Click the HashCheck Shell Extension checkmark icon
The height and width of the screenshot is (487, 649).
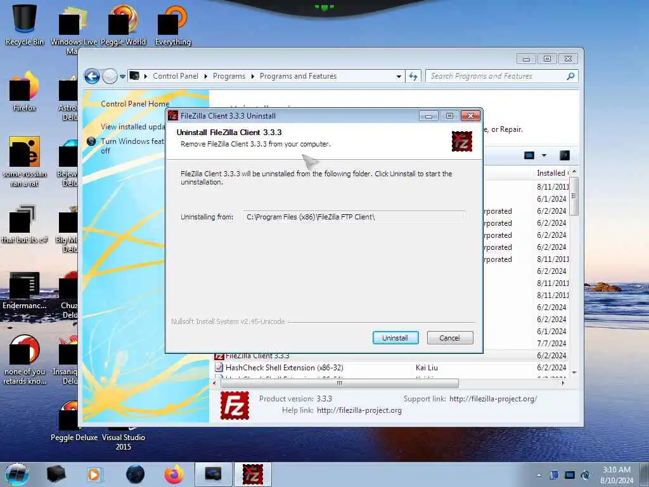coord(219,367)
